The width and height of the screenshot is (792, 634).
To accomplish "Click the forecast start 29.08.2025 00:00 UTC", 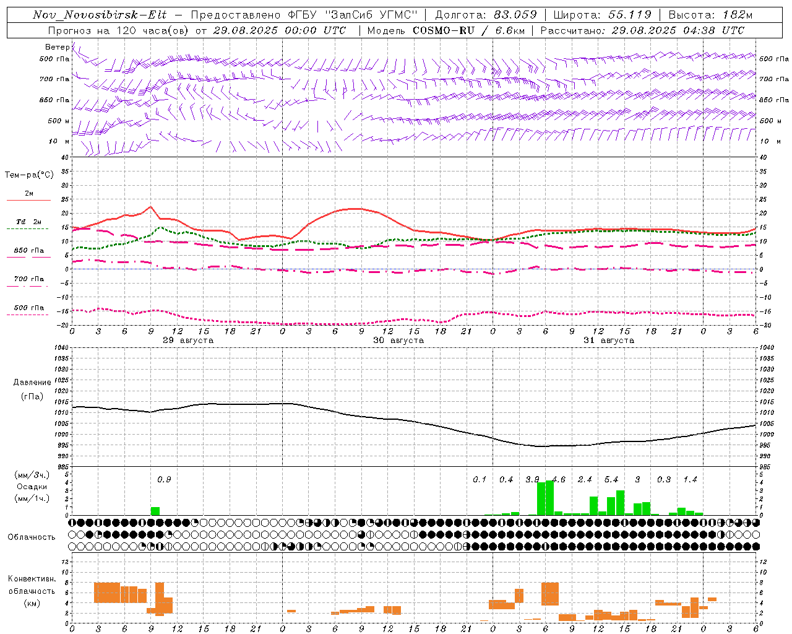I will click(x=279, y=30).
